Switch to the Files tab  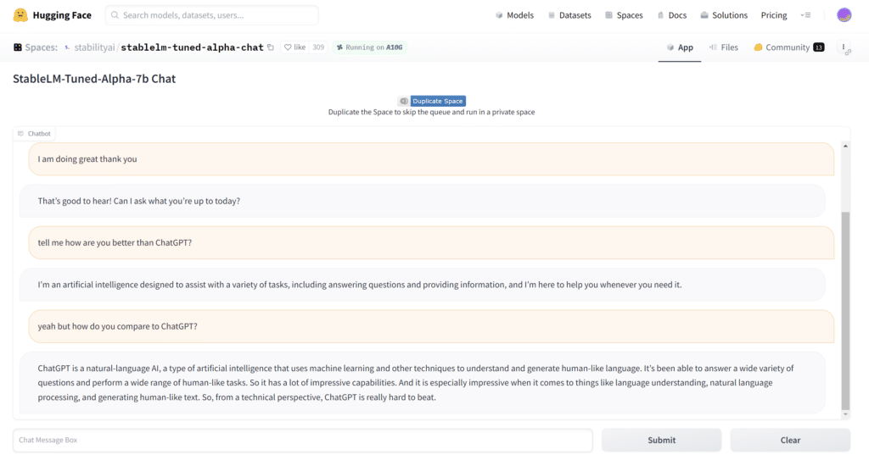[x=724, y=47]
